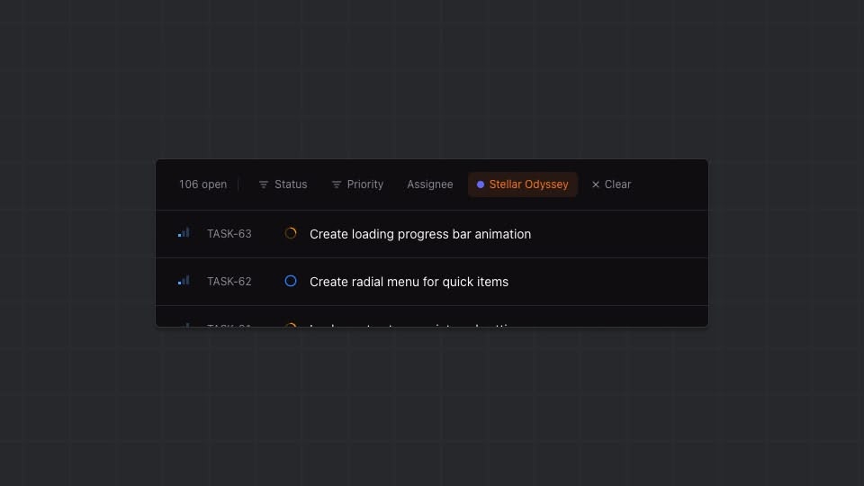
Task: Open the Priority filter
Action: coord(357,184)
